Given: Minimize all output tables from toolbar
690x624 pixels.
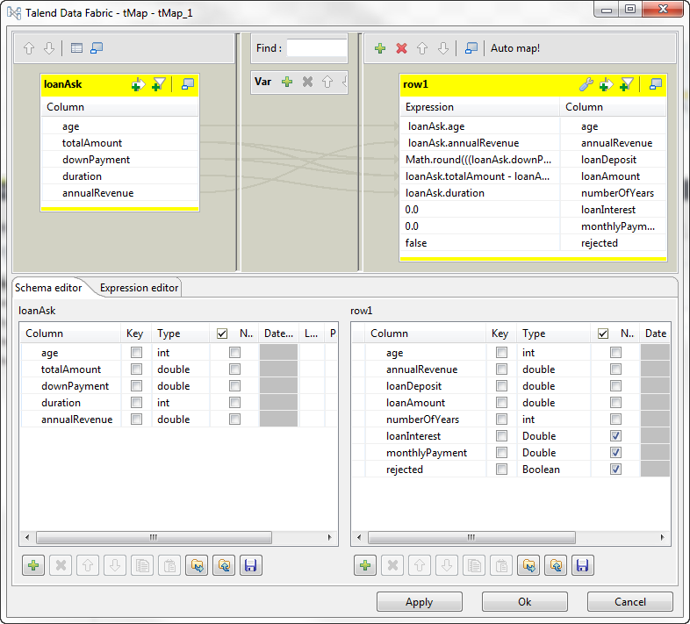Looking at the screenshot, I should point(471,48).
